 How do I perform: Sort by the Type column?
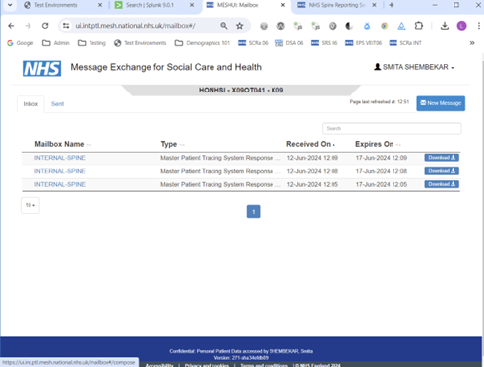pos(173,144)
